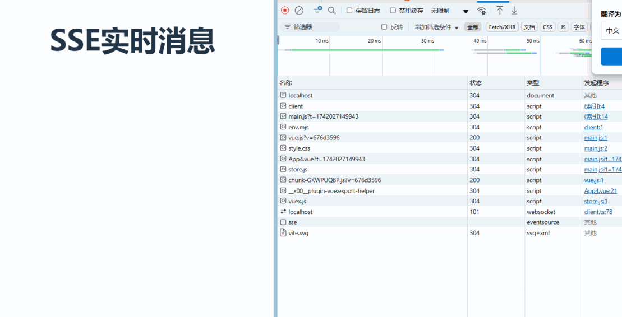Toggle the filter bar icon

[317, 10]
